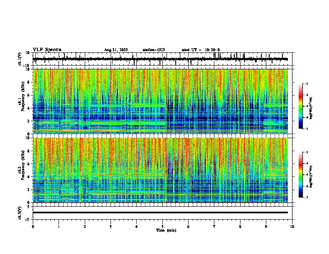Screen dimensions: 329x254
Task: Click the ch.1 spectrogram colour scale bar
Action: pyautogui.click(x=300, y=106)
